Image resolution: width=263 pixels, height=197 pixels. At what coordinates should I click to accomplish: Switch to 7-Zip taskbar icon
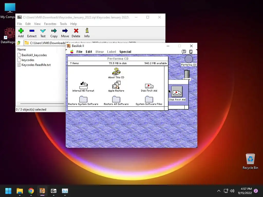[54, 191]
